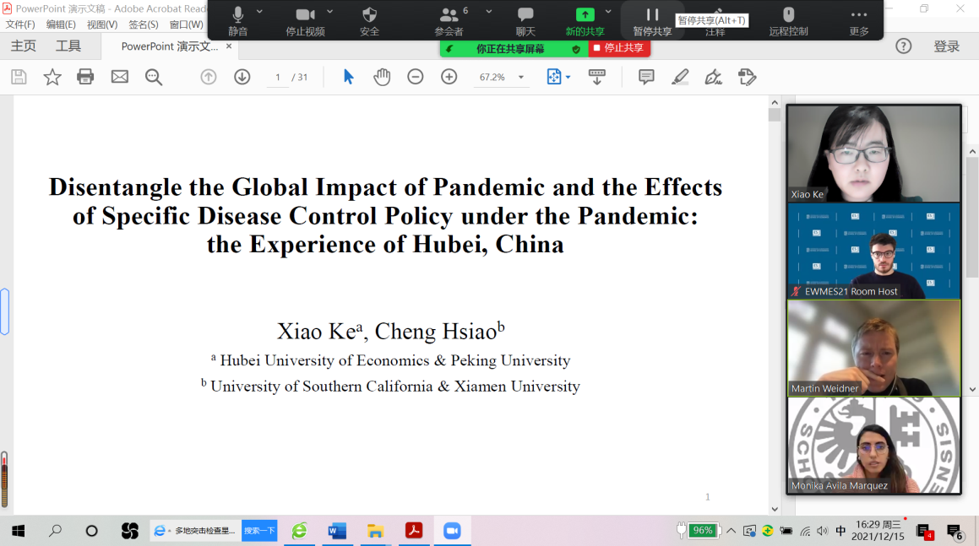Select the hand pan tool
This screenshot has width=979, height=546.
382,77
